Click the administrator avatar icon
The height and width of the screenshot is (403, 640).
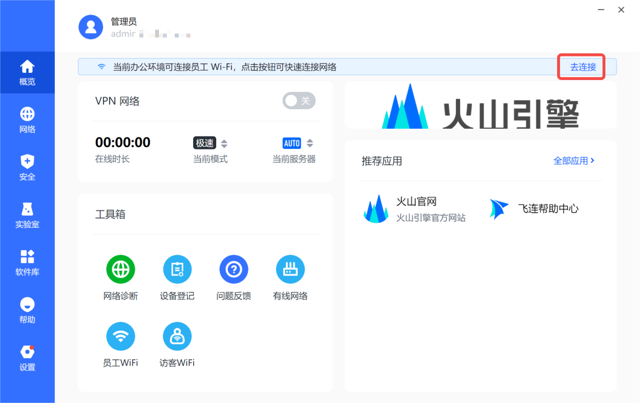click(91, 27)
